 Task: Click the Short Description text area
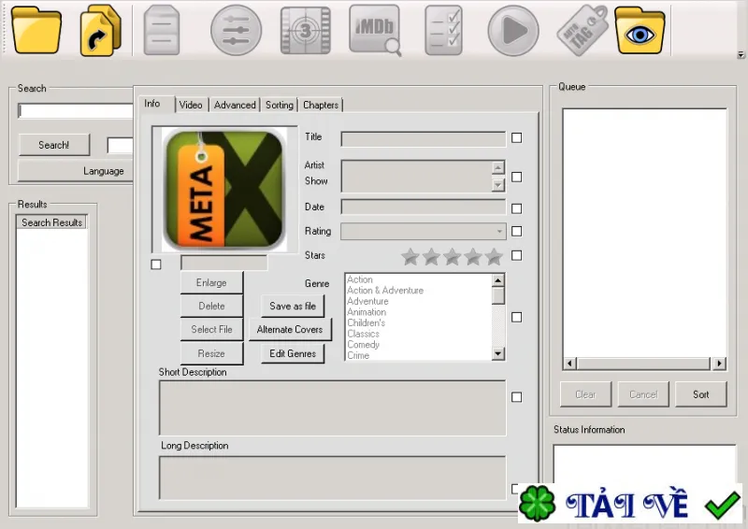click(333, 407)
